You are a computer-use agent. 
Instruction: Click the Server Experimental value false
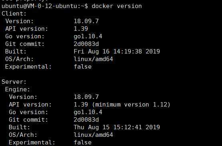pos(82,142)
